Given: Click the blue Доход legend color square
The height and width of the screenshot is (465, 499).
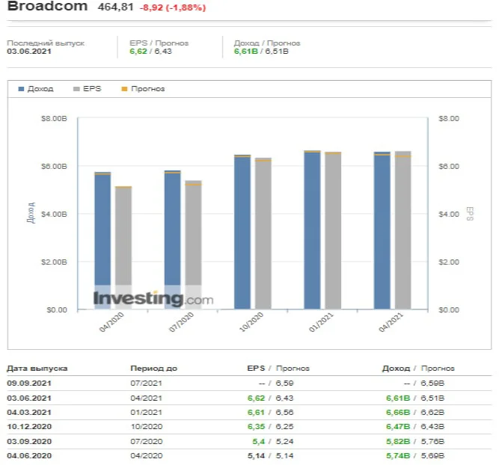Looking at the screenshot, I should (22, 89).
